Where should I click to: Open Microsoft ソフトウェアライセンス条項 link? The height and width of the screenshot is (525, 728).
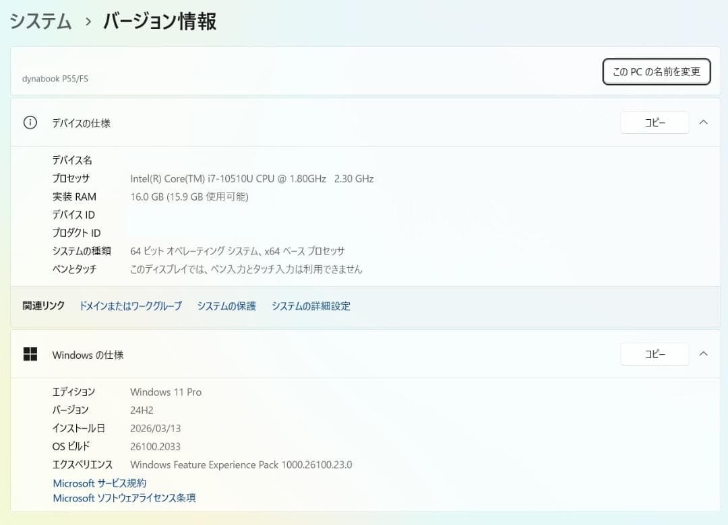click(124, 498)
